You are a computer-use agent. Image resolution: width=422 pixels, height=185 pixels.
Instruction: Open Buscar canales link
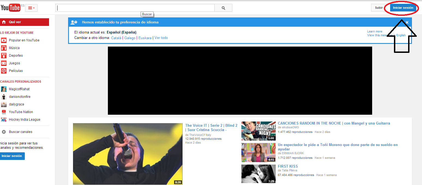[20, 132]
